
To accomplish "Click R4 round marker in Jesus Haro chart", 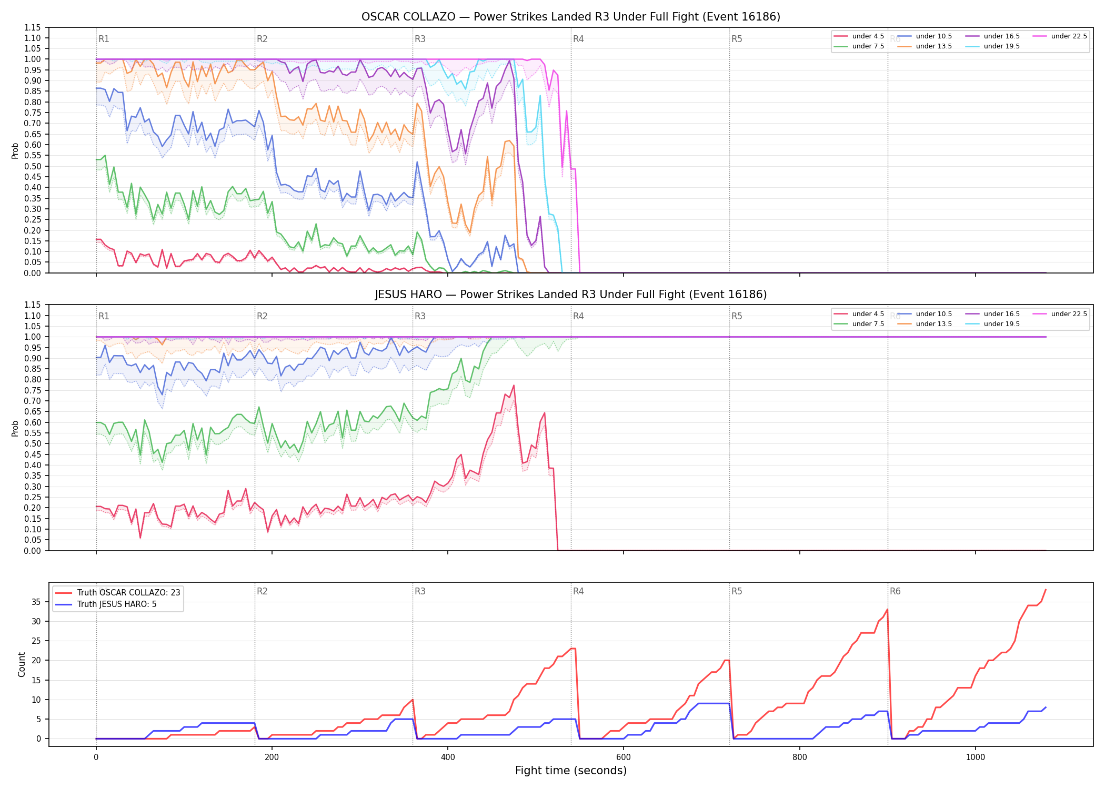I will point(578,316).
